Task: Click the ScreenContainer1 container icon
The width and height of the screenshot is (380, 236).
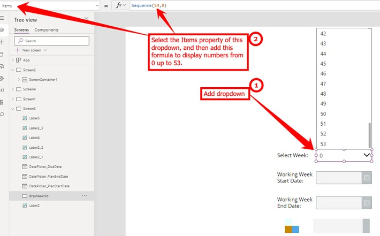Action: tap(25, 80)
